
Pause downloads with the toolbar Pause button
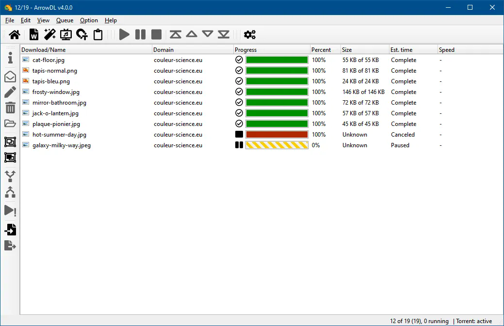140,34
